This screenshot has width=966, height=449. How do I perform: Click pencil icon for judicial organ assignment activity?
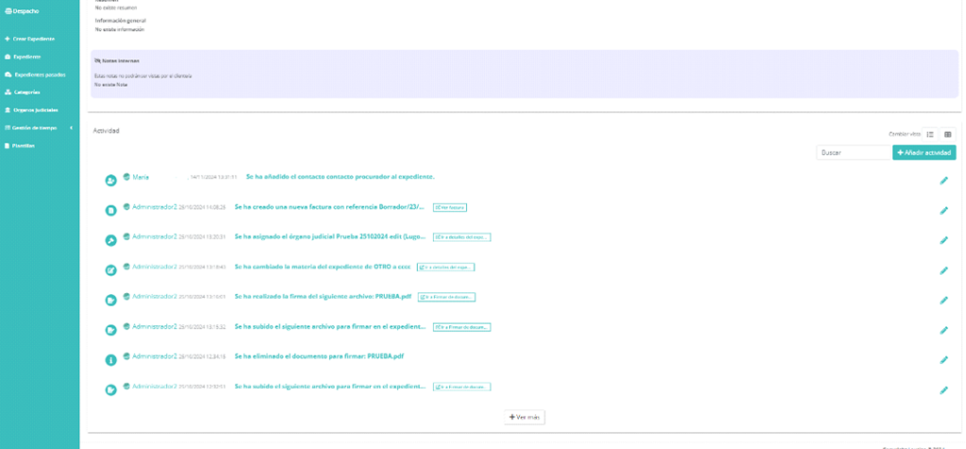(x=943, y=240)
